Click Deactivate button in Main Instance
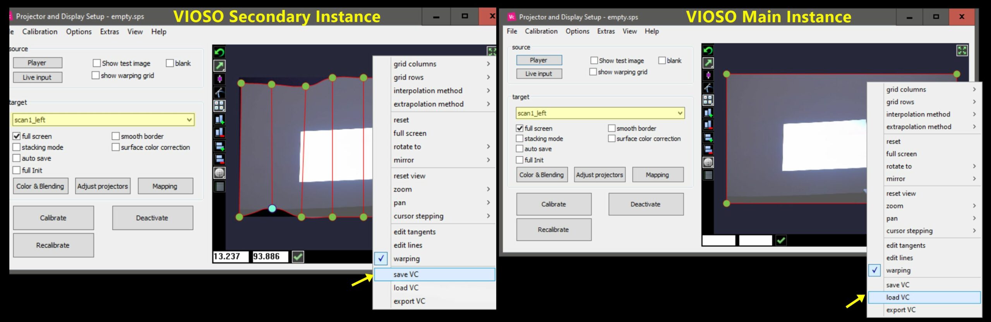 coord(646,204)
